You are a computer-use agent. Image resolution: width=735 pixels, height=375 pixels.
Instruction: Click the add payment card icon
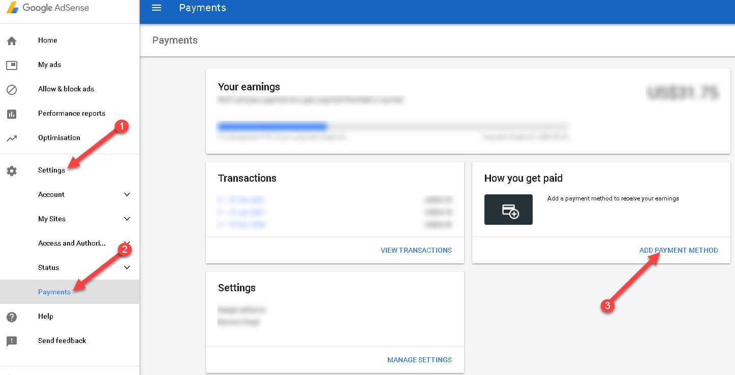coord(508,209)
